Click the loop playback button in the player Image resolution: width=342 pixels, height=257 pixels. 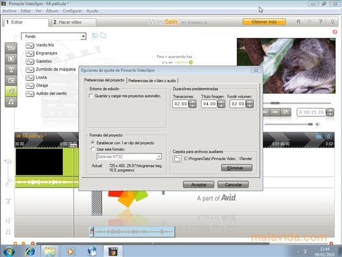point(286,112)
